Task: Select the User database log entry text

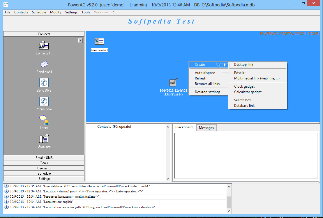Action: coord(80,186)
